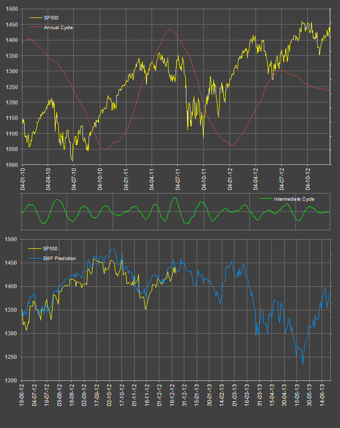Click '1200' y-axis label in the SMF Prediction chart
340x428 pixels.
click(11, 380)
